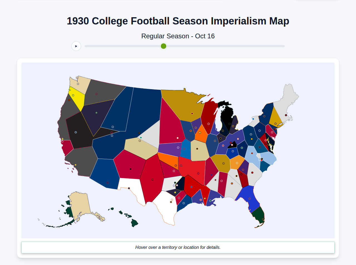Select the location marker in dark green Florida

pos(263,219)
